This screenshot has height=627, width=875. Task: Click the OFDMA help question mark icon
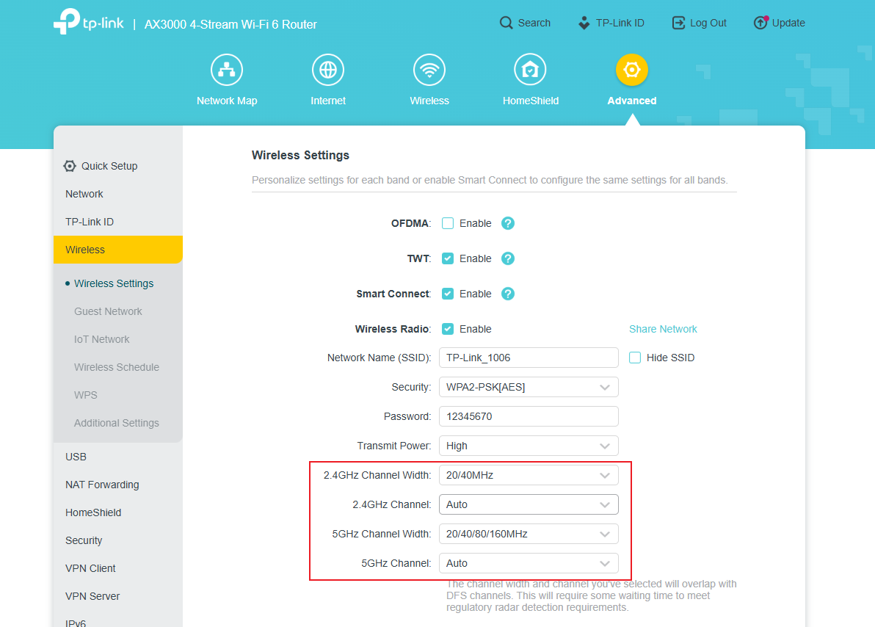pyautogui.click(x=507, y=223)
